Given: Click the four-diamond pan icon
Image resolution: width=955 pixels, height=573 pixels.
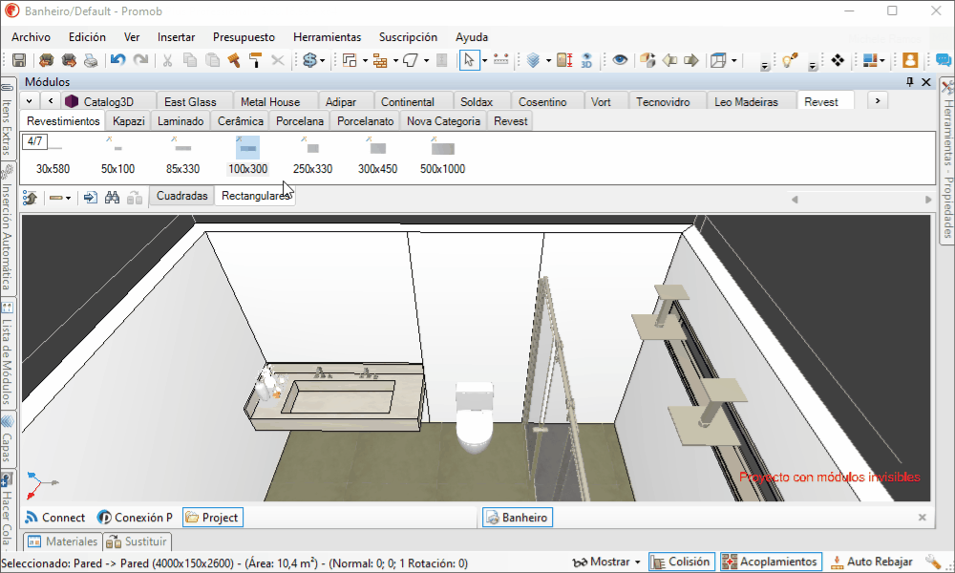Looking at the screenshot, I should click(838, 60).
